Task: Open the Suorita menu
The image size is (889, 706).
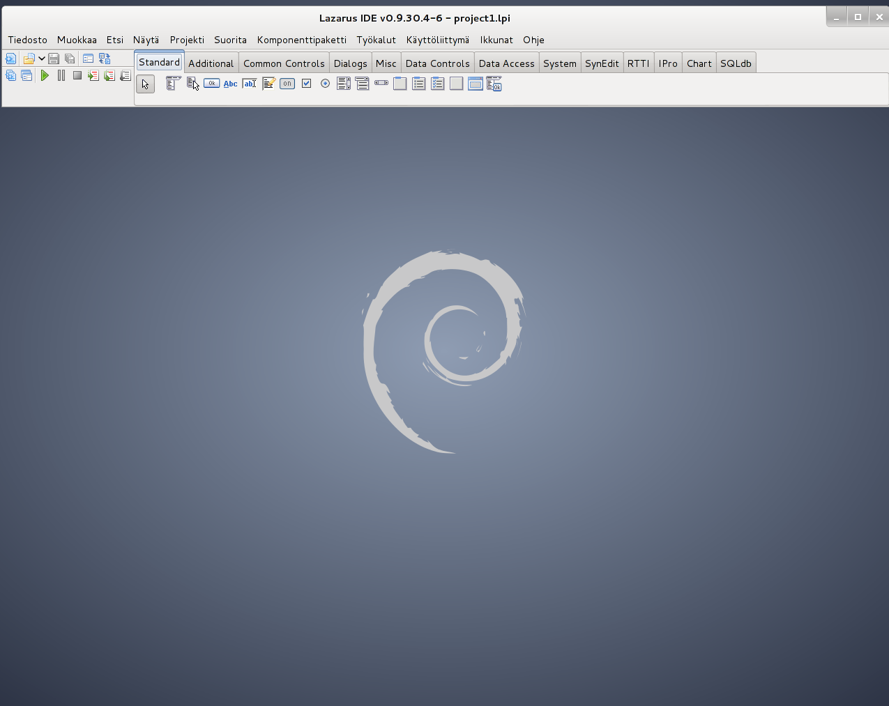Action: pyautogui.click(x=230, y=40)
